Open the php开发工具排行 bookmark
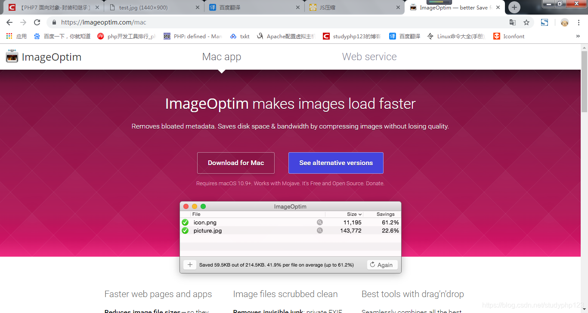Viewport: 588px width, 313px height. pyautogui.click(x=126, y=36)
